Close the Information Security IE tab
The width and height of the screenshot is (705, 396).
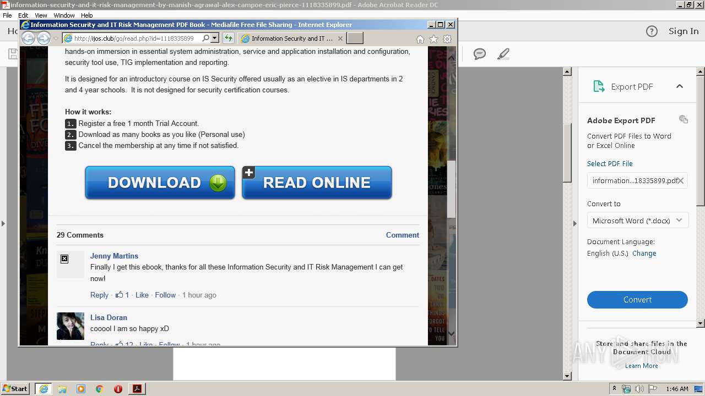(340, 38)
